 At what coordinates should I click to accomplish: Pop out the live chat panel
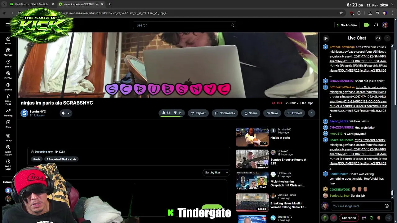coord(326,38)
